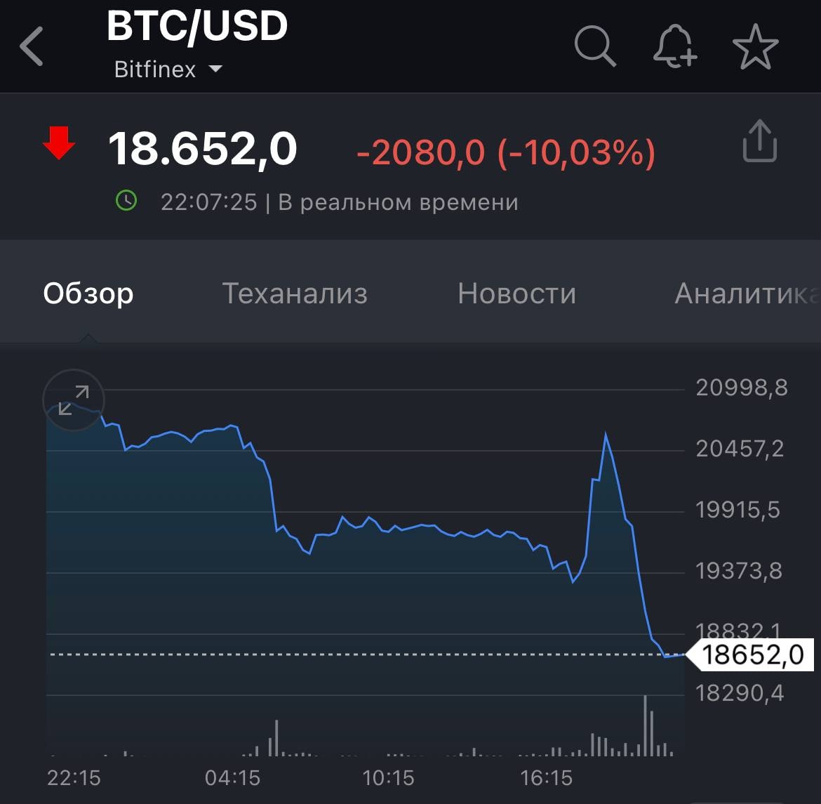Tap the green clock icon
Viewport: 821px width, 804px height.
(126, 202)
